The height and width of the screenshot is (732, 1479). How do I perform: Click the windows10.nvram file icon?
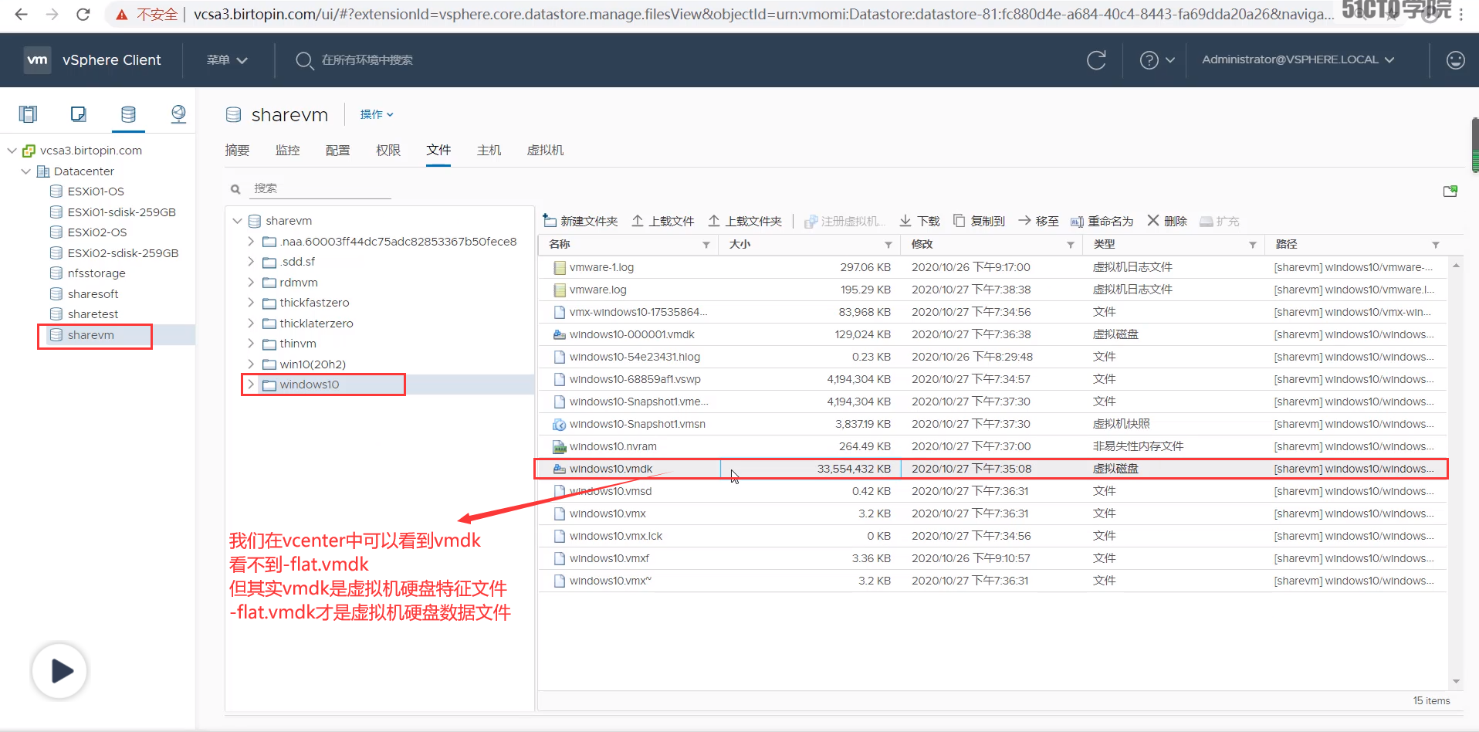click(560, 447)
